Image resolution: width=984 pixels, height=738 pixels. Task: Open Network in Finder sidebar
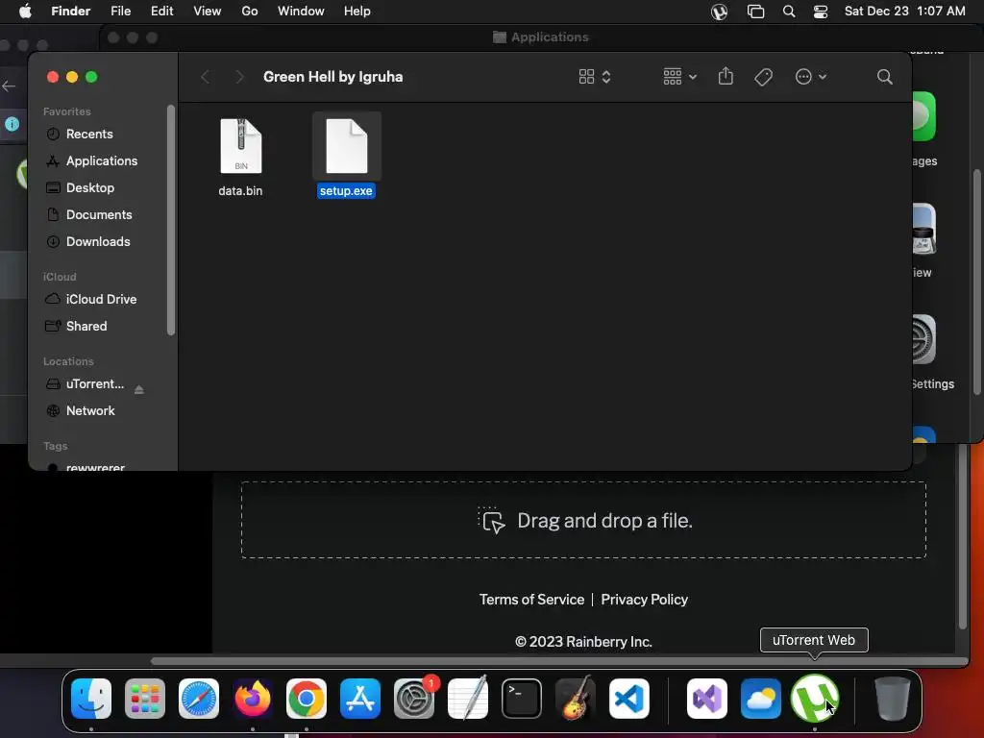click(90, 411)
